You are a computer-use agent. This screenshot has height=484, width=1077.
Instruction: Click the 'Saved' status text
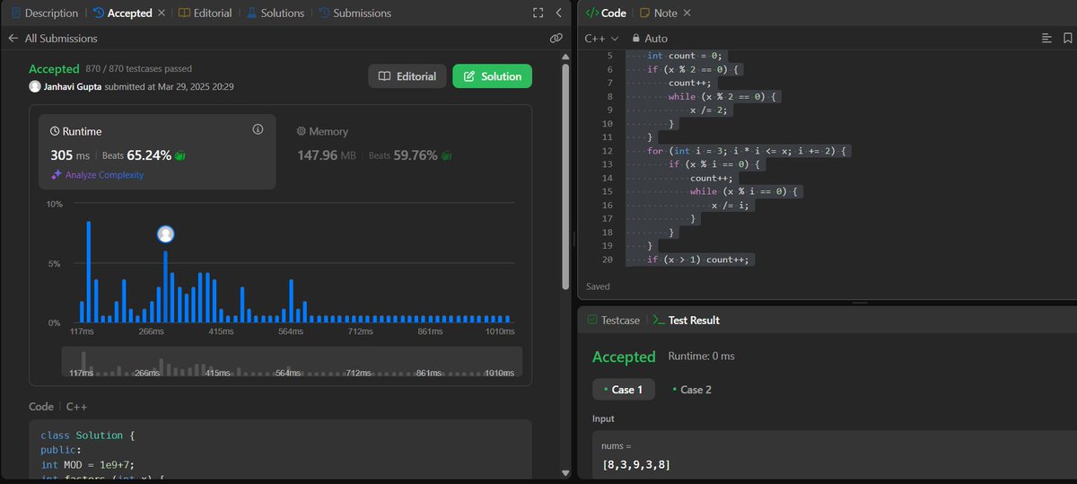point(598,286)
